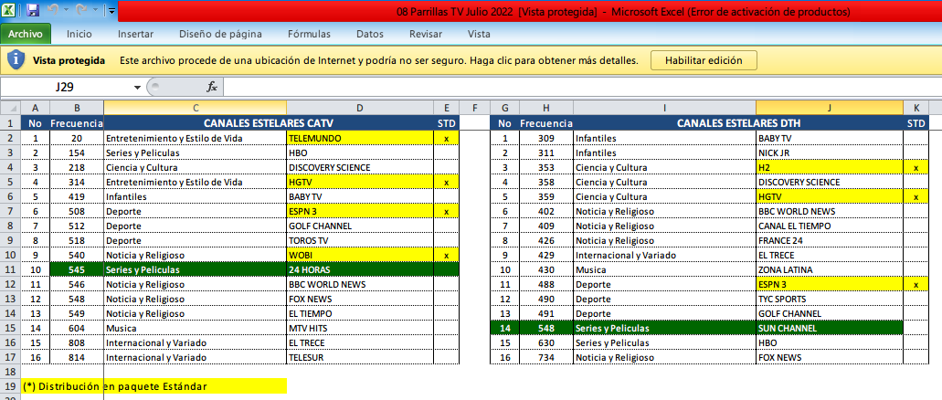Select the TYC SPORTS cell

[830, 300]
